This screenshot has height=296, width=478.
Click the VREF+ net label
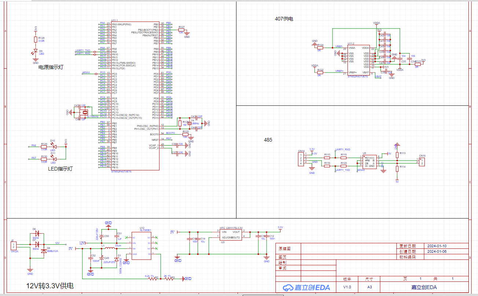[339, 71]
